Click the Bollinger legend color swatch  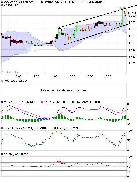(42, 2)
